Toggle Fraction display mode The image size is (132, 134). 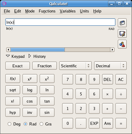(x=44, y=66)
